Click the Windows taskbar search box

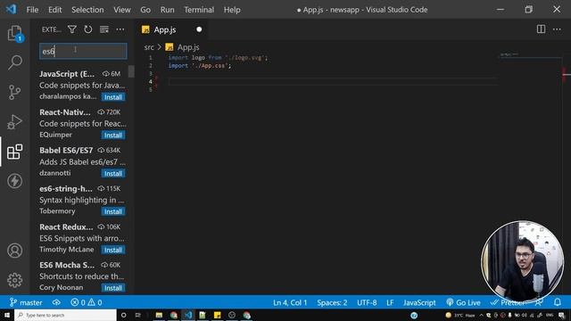point(65,315)
